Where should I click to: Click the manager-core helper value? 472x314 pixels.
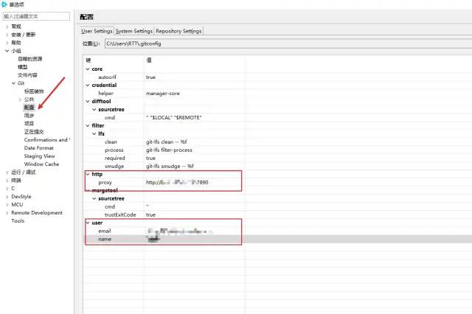pyautogui.click(x=163, y=94)
